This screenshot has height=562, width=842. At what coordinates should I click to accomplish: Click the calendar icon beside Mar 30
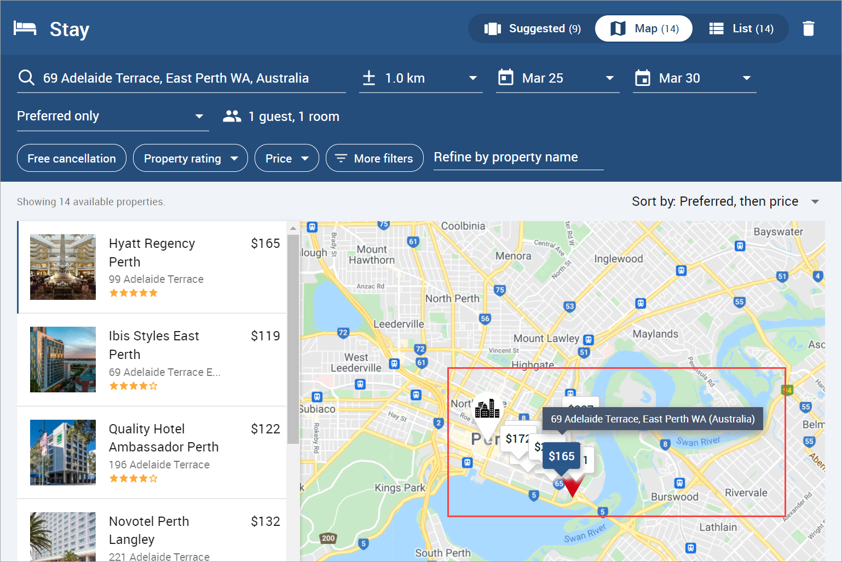tap(643, 78)
